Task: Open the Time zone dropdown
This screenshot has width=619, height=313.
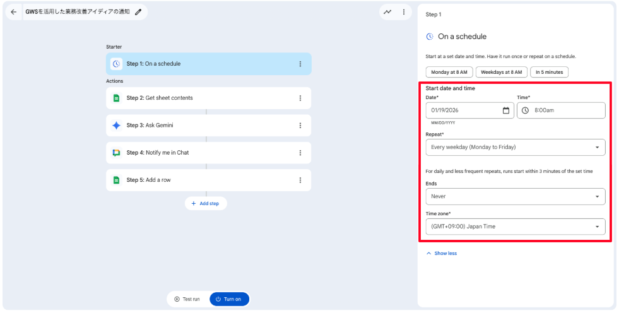Action: click(x=515, y=227)
